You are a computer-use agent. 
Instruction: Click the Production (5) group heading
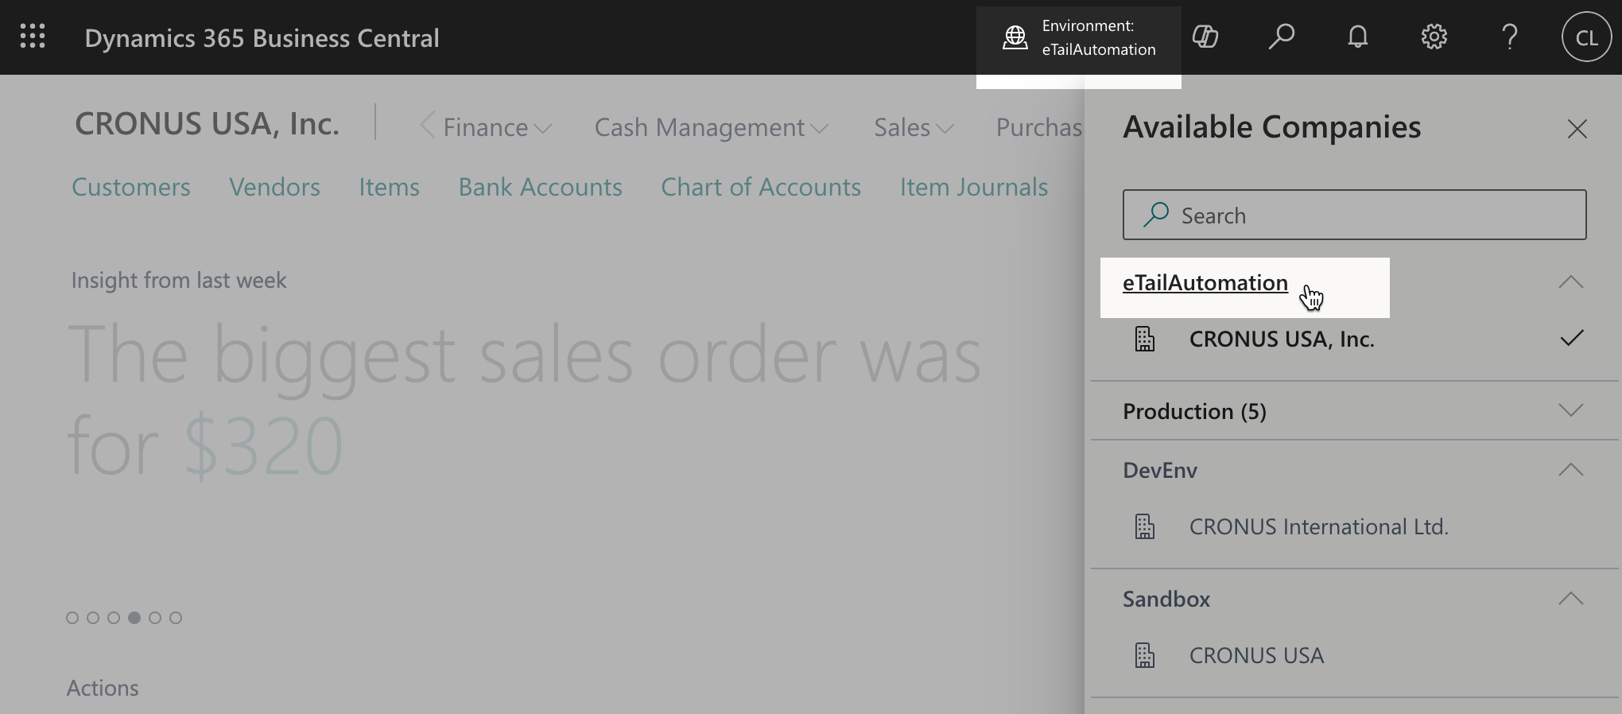tap(1194, 411)
